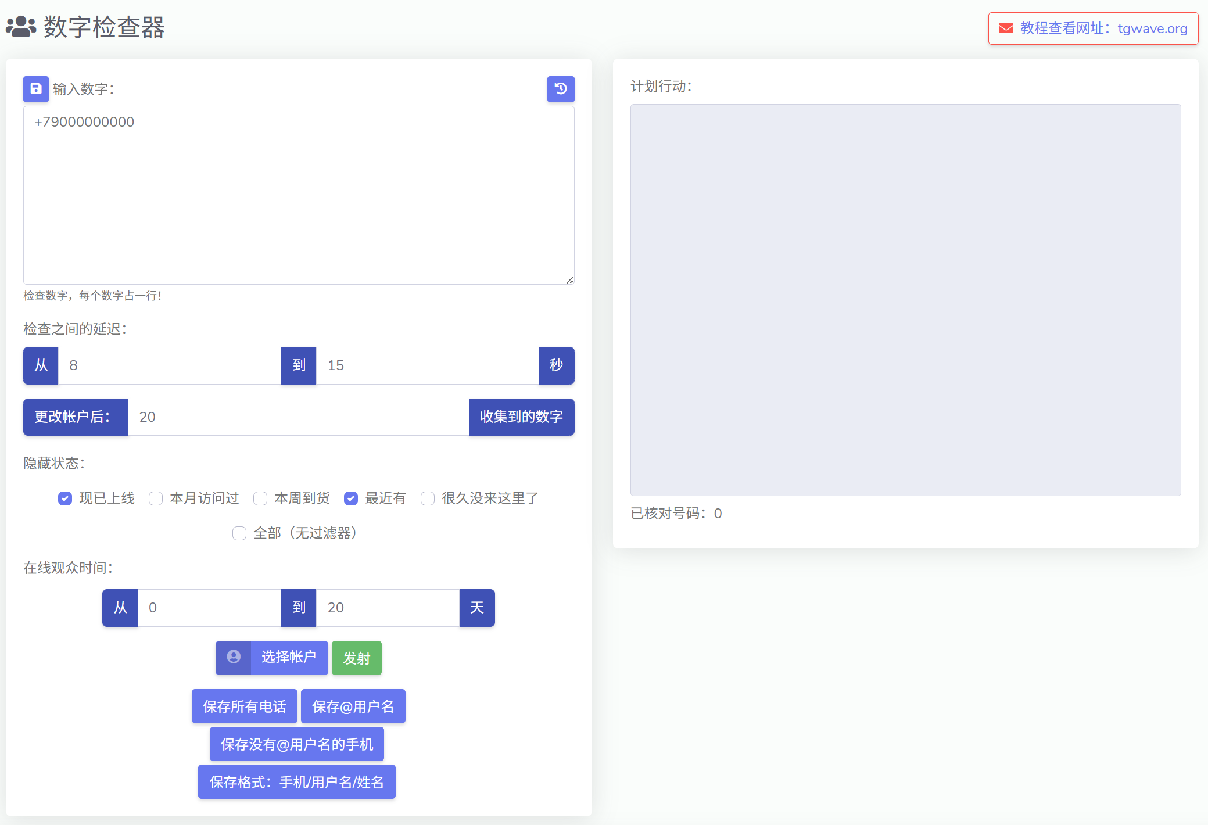The height and width of the screenshot is (825, 1208).
Task: Enable 全部（无过滤器）checkbox
Action: coord(239,533)
